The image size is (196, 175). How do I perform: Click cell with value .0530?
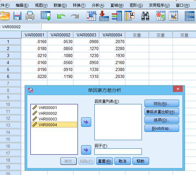pos(60,42)
